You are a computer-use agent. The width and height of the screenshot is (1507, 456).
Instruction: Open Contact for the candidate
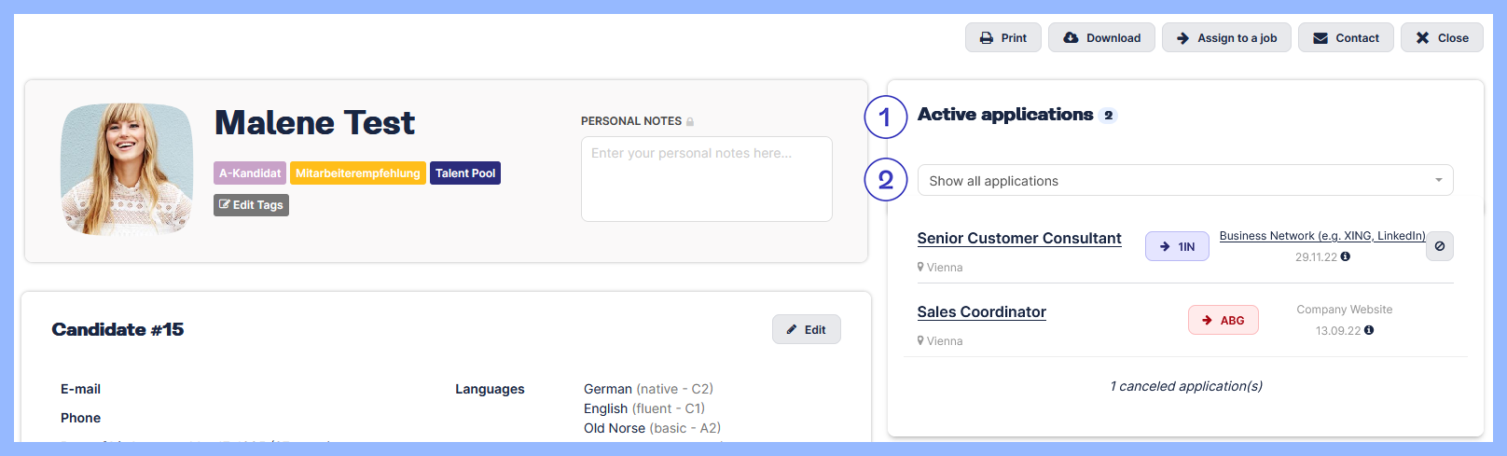point(1346,38)
